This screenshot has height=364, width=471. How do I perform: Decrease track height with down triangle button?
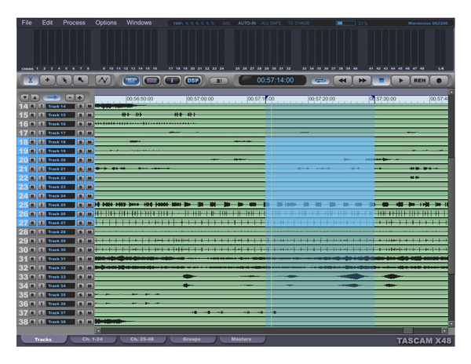coord(24,97)
